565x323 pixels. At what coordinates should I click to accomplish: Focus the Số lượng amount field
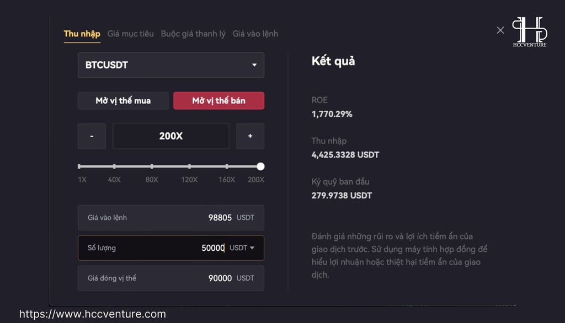tap(171, 247)
